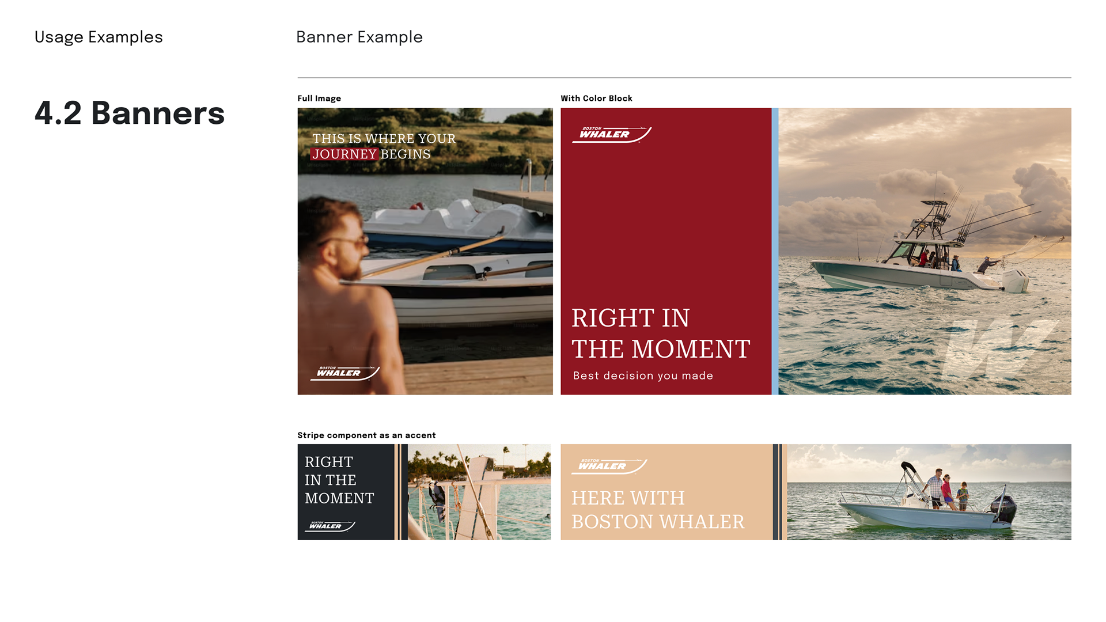Click the man by the dock photo
This screenshot has height=622, width=1106.
click(425, 251)
